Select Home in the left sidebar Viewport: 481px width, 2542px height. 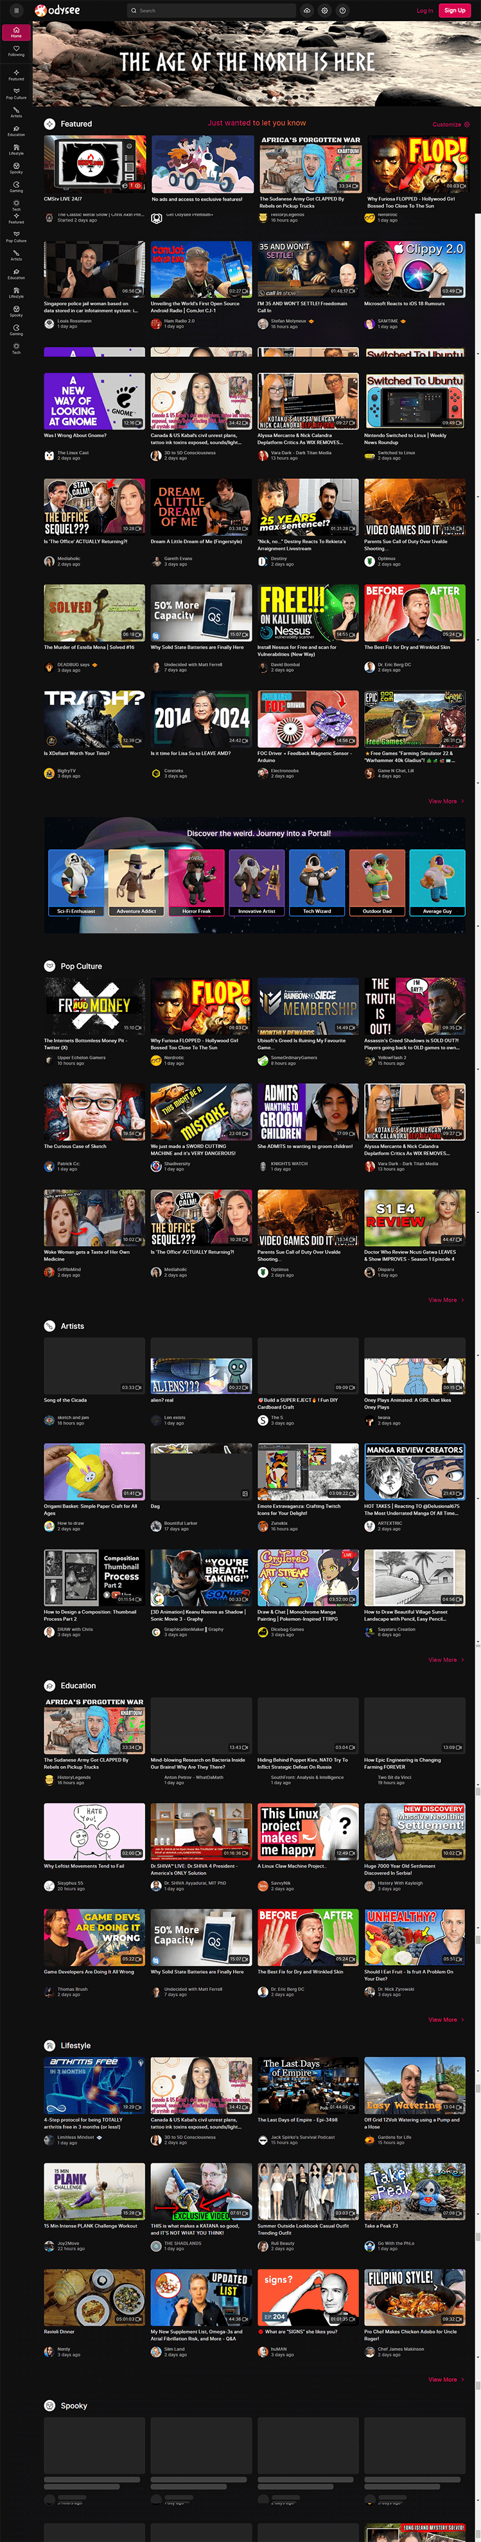pyautogui.click(x=16, y=32)
